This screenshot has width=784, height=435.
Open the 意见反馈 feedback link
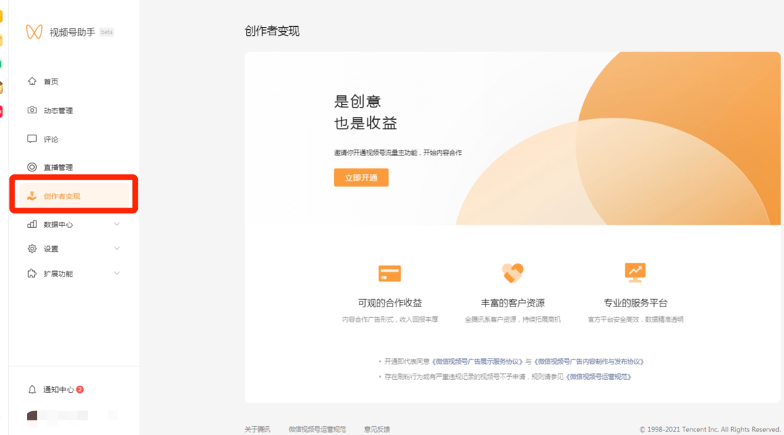tap(378, 428)
